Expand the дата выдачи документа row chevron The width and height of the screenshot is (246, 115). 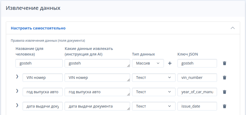click(x=17, y=105)
